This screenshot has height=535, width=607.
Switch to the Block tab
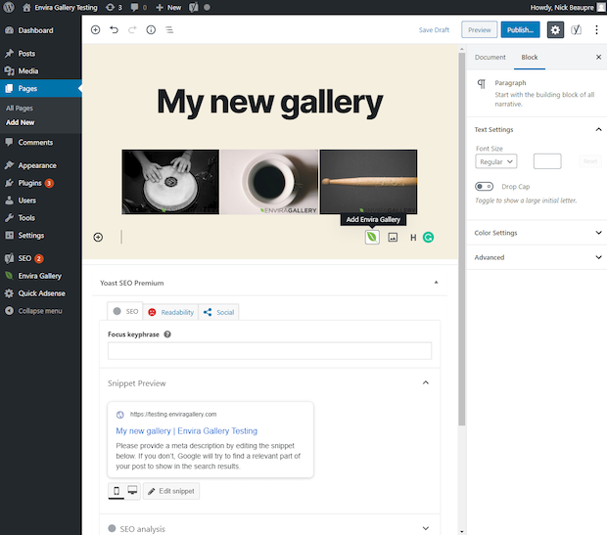pos(530,58)
